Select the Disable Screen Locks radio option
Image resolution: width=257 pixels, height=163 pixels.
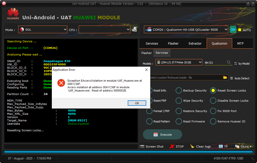tap(213, 101)
